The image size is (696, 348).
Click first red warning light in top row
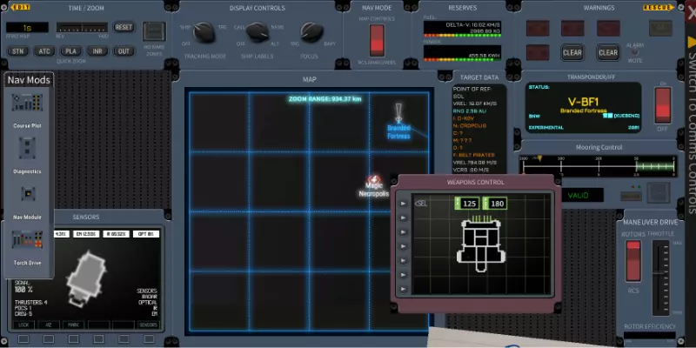coord(538,28)
